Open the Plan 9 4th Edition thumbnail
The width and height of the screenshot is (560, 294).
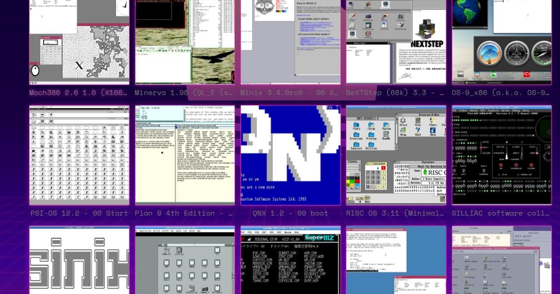click(x=185, y=155)
